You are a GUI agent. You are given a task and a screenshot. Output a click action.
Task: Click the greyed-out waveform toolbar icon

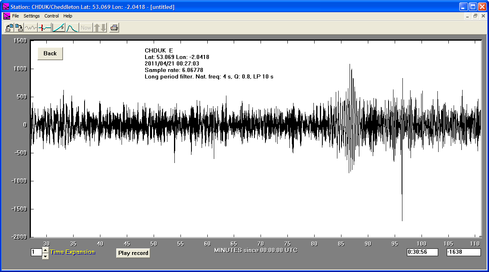click(30, 28)
